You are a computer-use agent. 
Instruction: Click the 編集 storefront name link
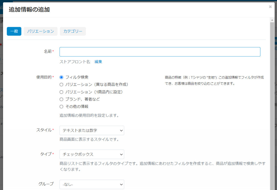click(x=98, y=62)
